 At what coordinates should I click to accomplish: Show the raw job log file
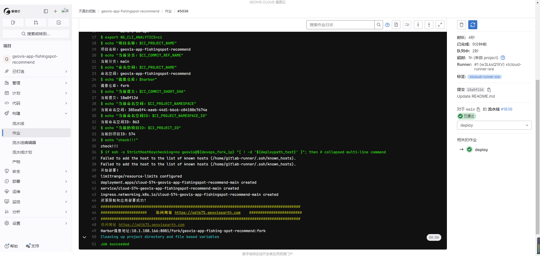pyautogui.click(x=396, y=25)
